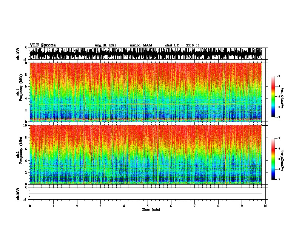299x231 pixels.
Task: Click the date label 'Aug.10, 2021'
Action: pyautogui.click(x=105, y=45)
